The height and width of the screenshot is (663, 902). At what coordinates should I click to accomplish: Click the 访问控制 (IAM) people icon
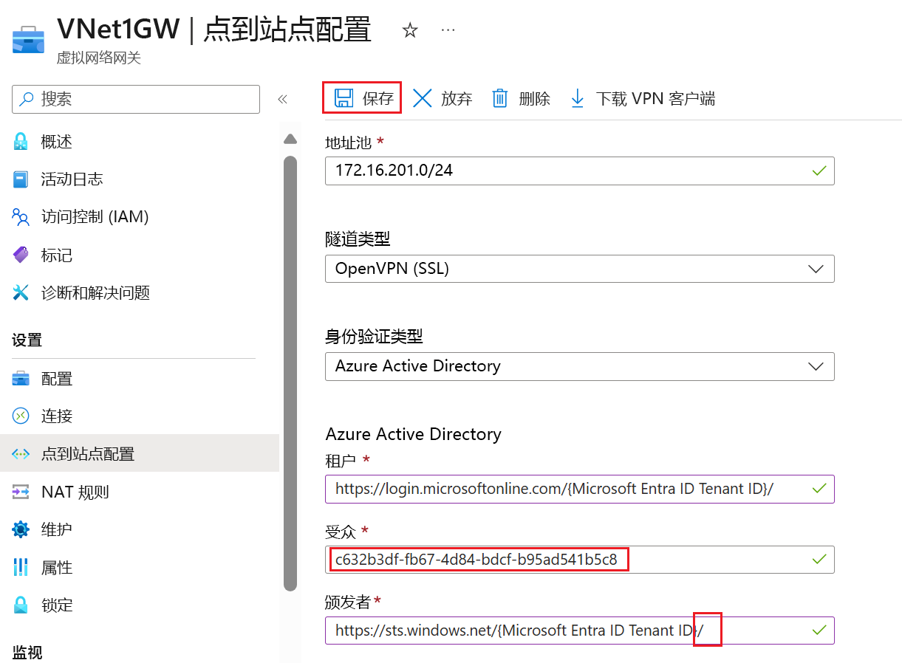click(x=21, y=217)
